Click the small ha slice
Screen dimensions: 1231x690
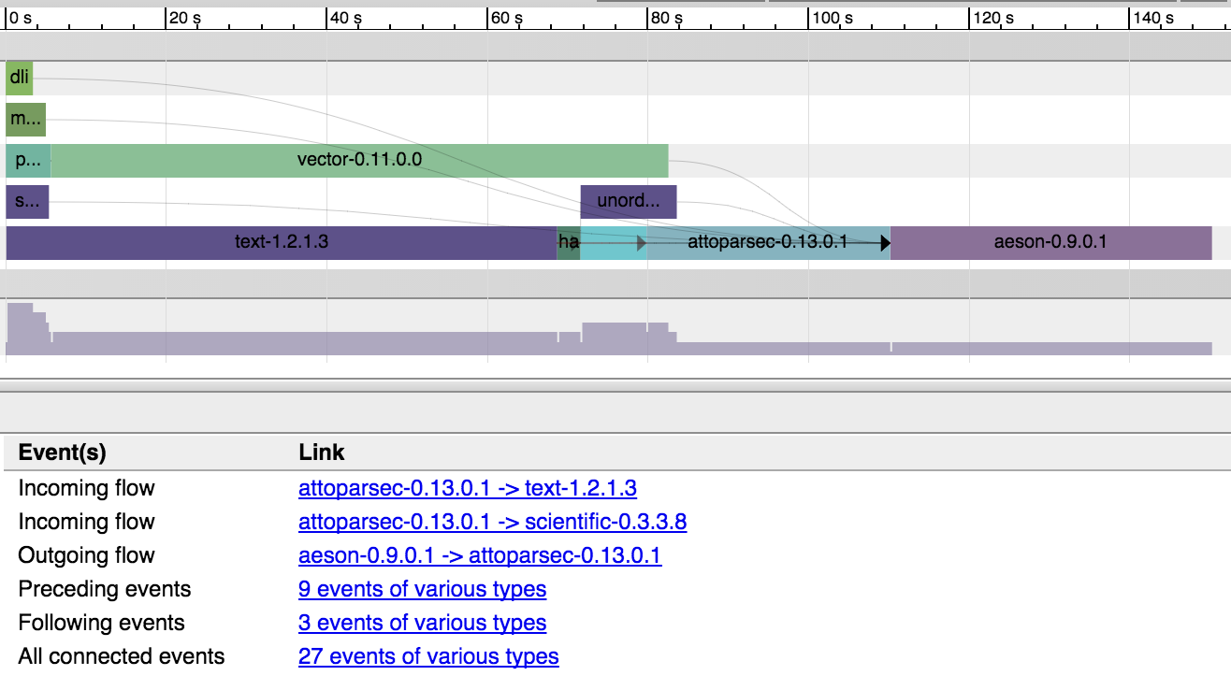click(569, 243)
